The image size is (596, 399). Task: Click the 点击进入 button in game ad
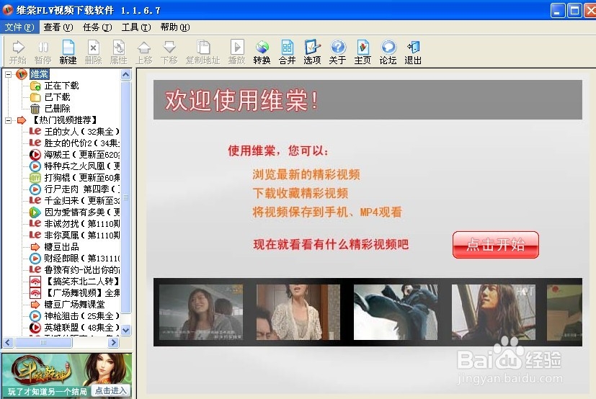pos(110,390)
